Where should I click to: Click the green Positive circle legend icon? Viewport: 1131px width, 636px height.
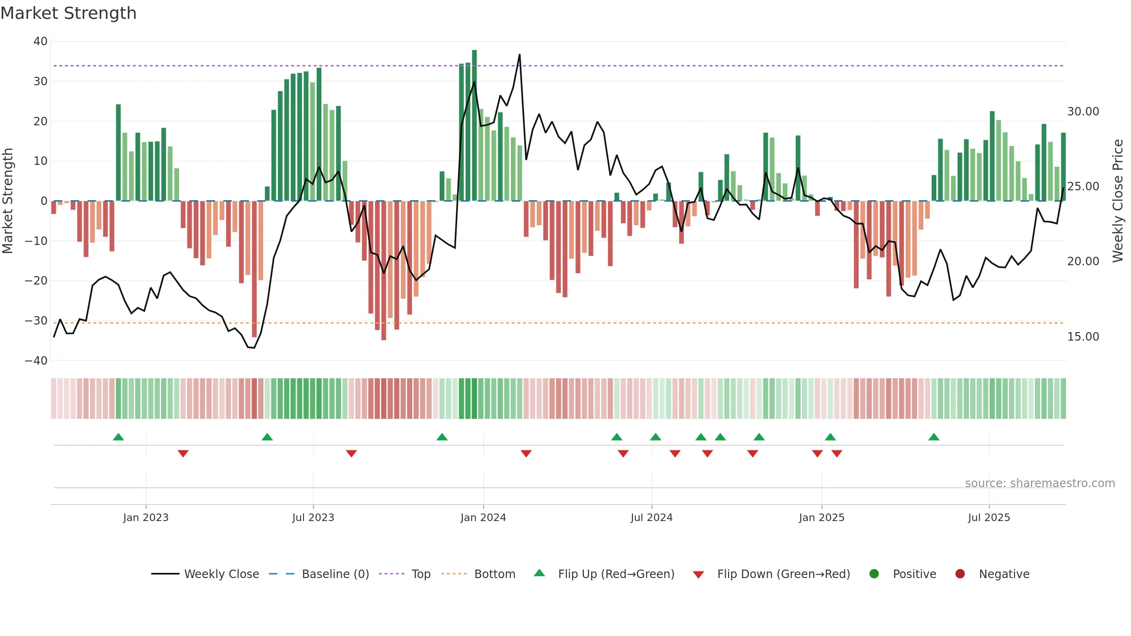[x=874, y=574]
